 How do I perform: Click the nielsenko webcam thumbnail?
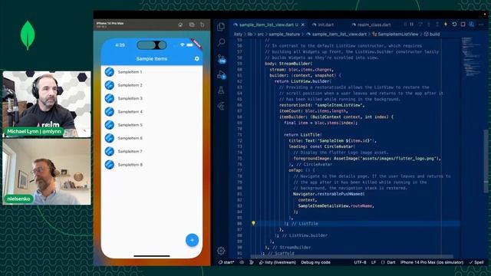pyautogui.click(x=47, y=172)
